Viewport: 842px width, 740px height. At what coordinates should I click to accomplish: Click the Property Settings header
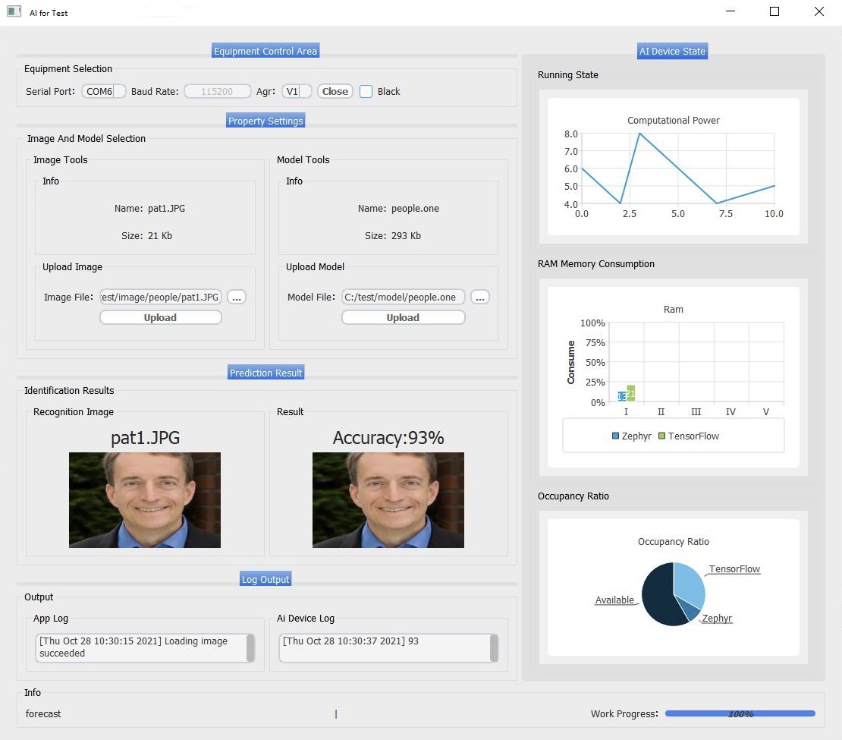(x=265, y=121)
